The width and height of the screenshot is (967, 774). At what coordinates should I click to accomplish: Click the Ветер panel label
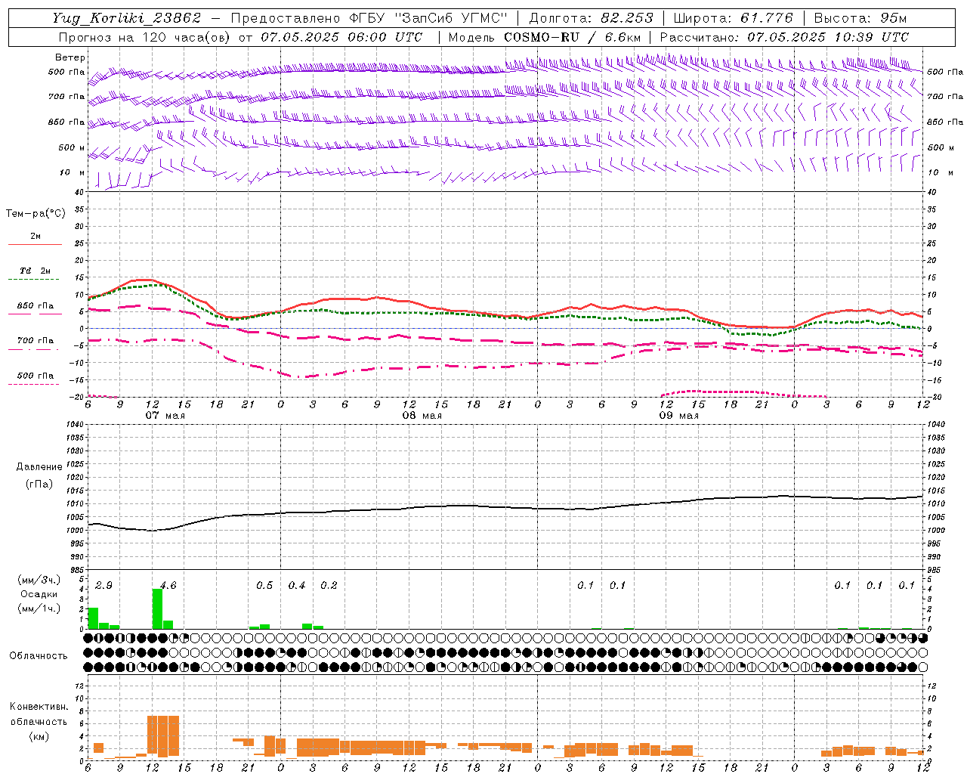tap(70, 57)
